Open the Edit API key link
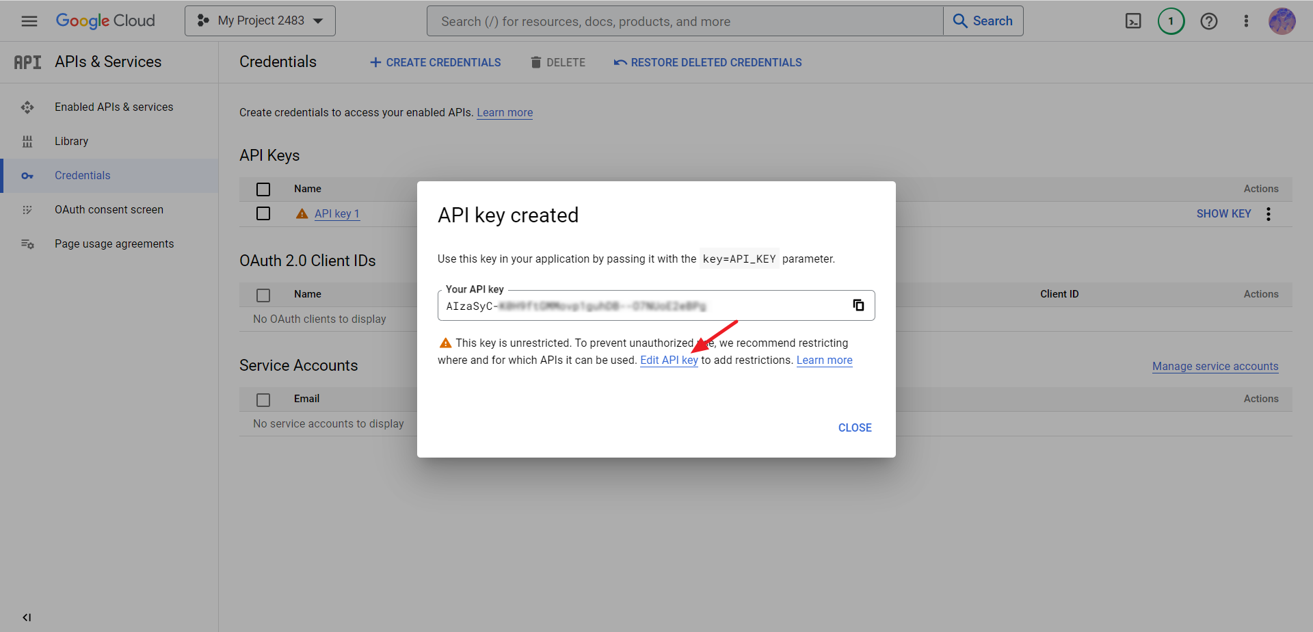Screen dimensions: 1313x632 pos(669,360)
